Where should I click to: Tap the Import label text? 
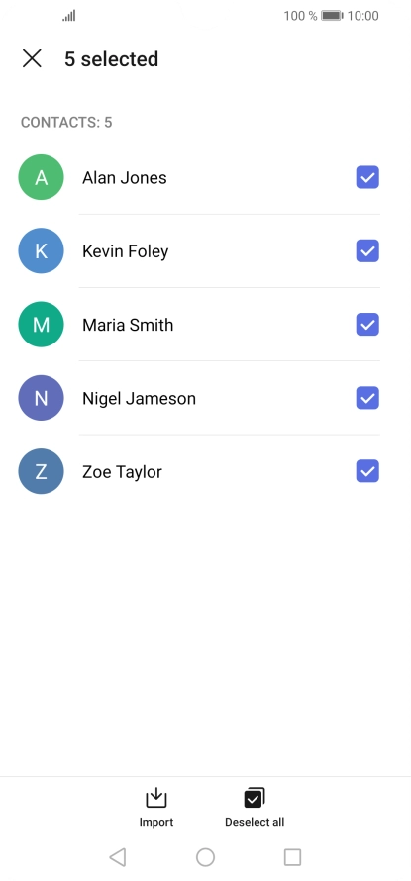(x=156, y=822)
